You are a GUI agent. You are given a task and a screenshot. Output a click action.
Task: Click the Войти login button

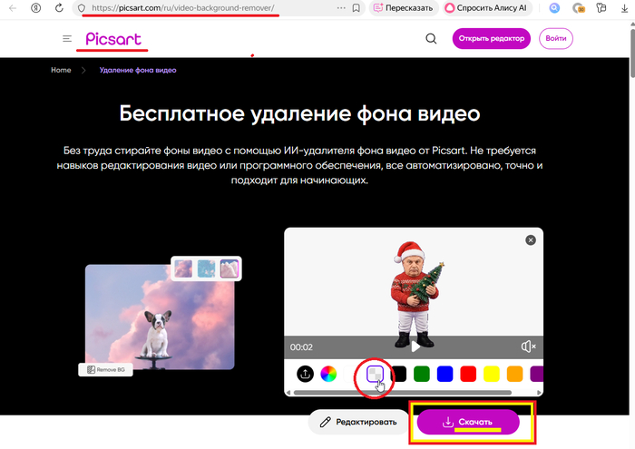556,39
